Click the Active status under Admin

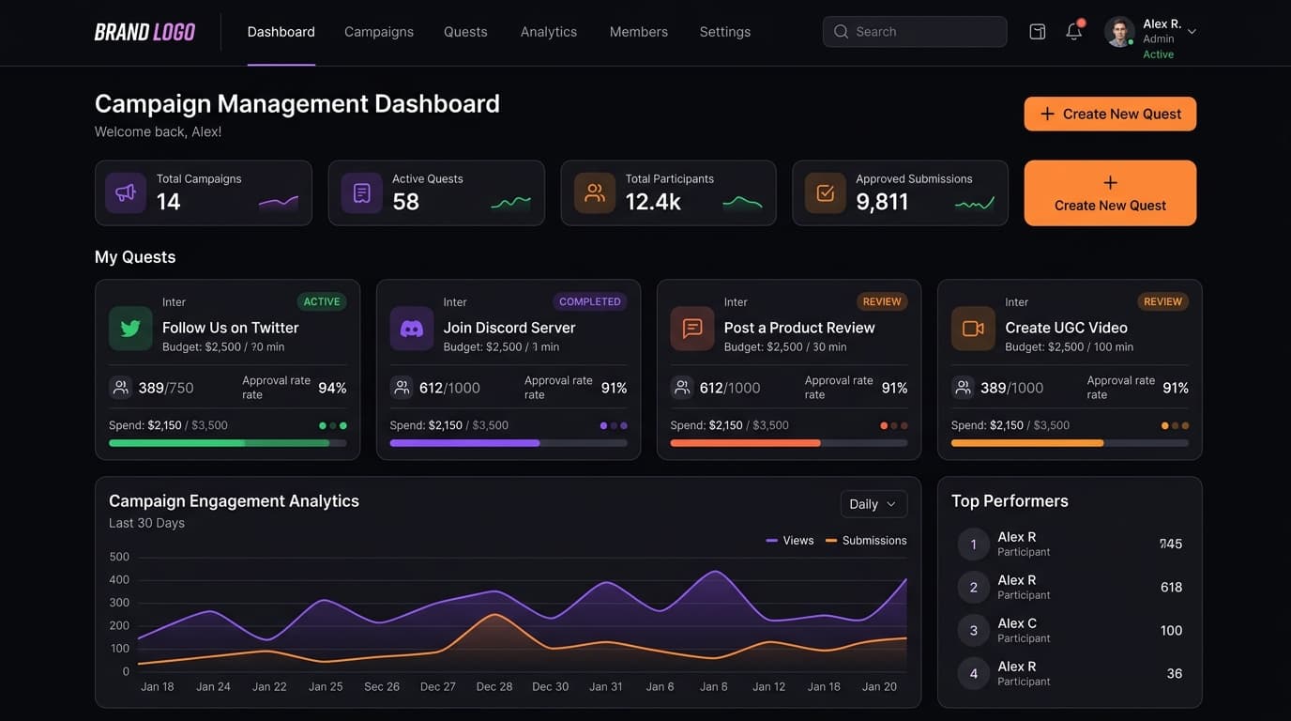(x=1159, y=54)
